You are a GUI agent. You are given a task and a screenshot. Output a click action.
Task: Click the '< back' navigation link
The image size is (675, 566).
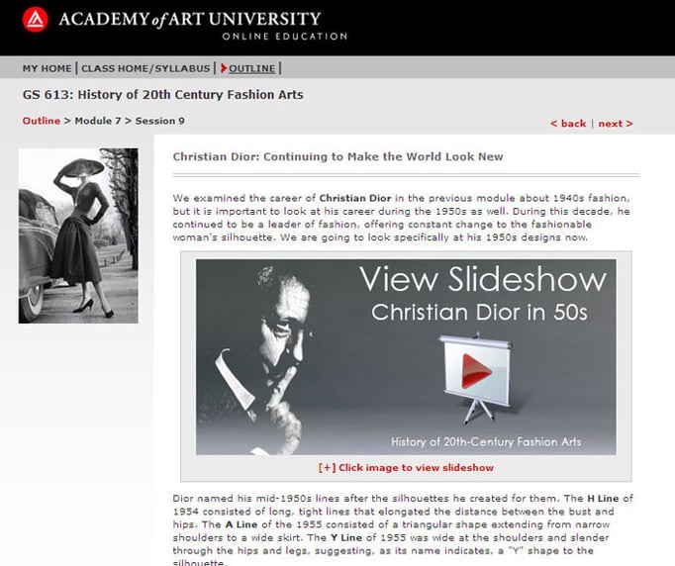(x=568, y=124)
